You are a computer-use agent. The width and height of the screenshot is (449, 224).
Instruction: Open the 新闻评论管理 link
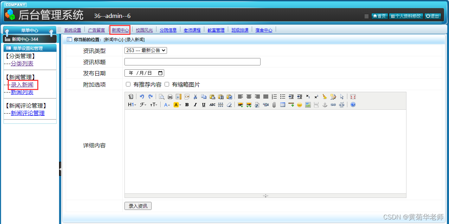28,113
